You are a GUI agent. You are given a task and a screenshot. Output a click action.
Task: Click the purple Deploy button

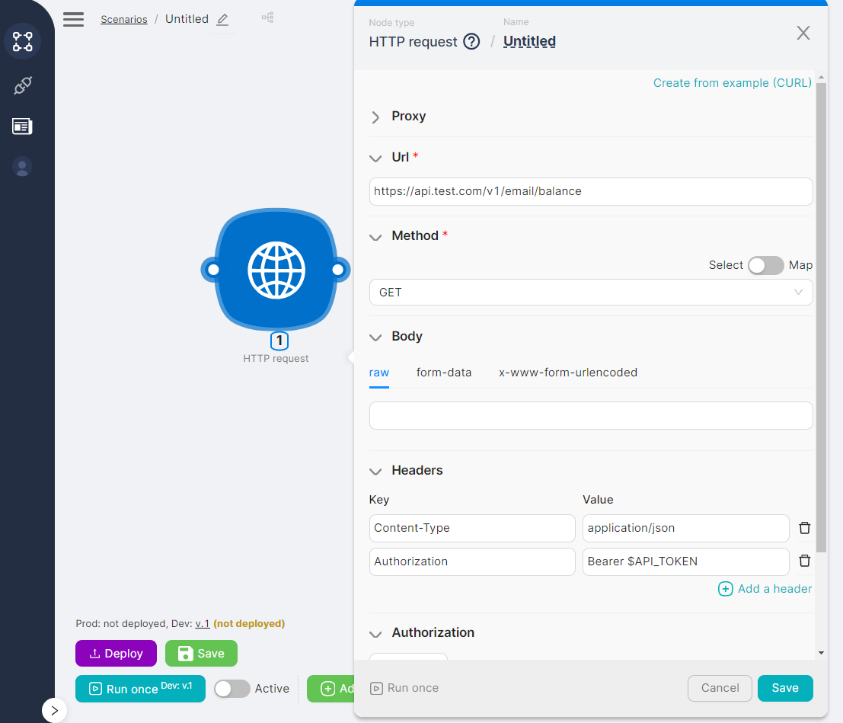coord(116,654)
